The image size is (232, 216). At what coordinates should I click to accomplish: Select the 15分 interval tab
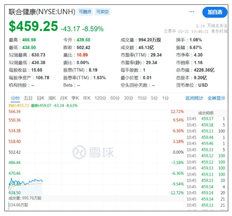[x=142, y=98]
